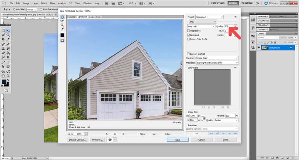Select the Lasso tool in Photoshop toolbox

point(3,35)
